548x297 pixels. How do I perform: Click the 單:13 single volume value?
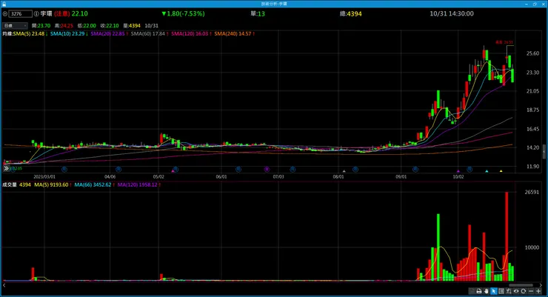point(258,14)
